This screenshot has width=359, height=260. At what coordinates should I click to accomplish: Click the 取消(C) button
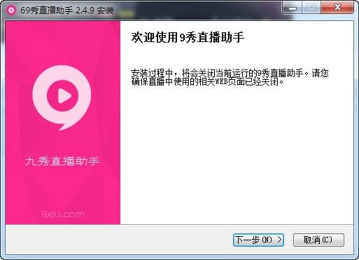[318, 240]
